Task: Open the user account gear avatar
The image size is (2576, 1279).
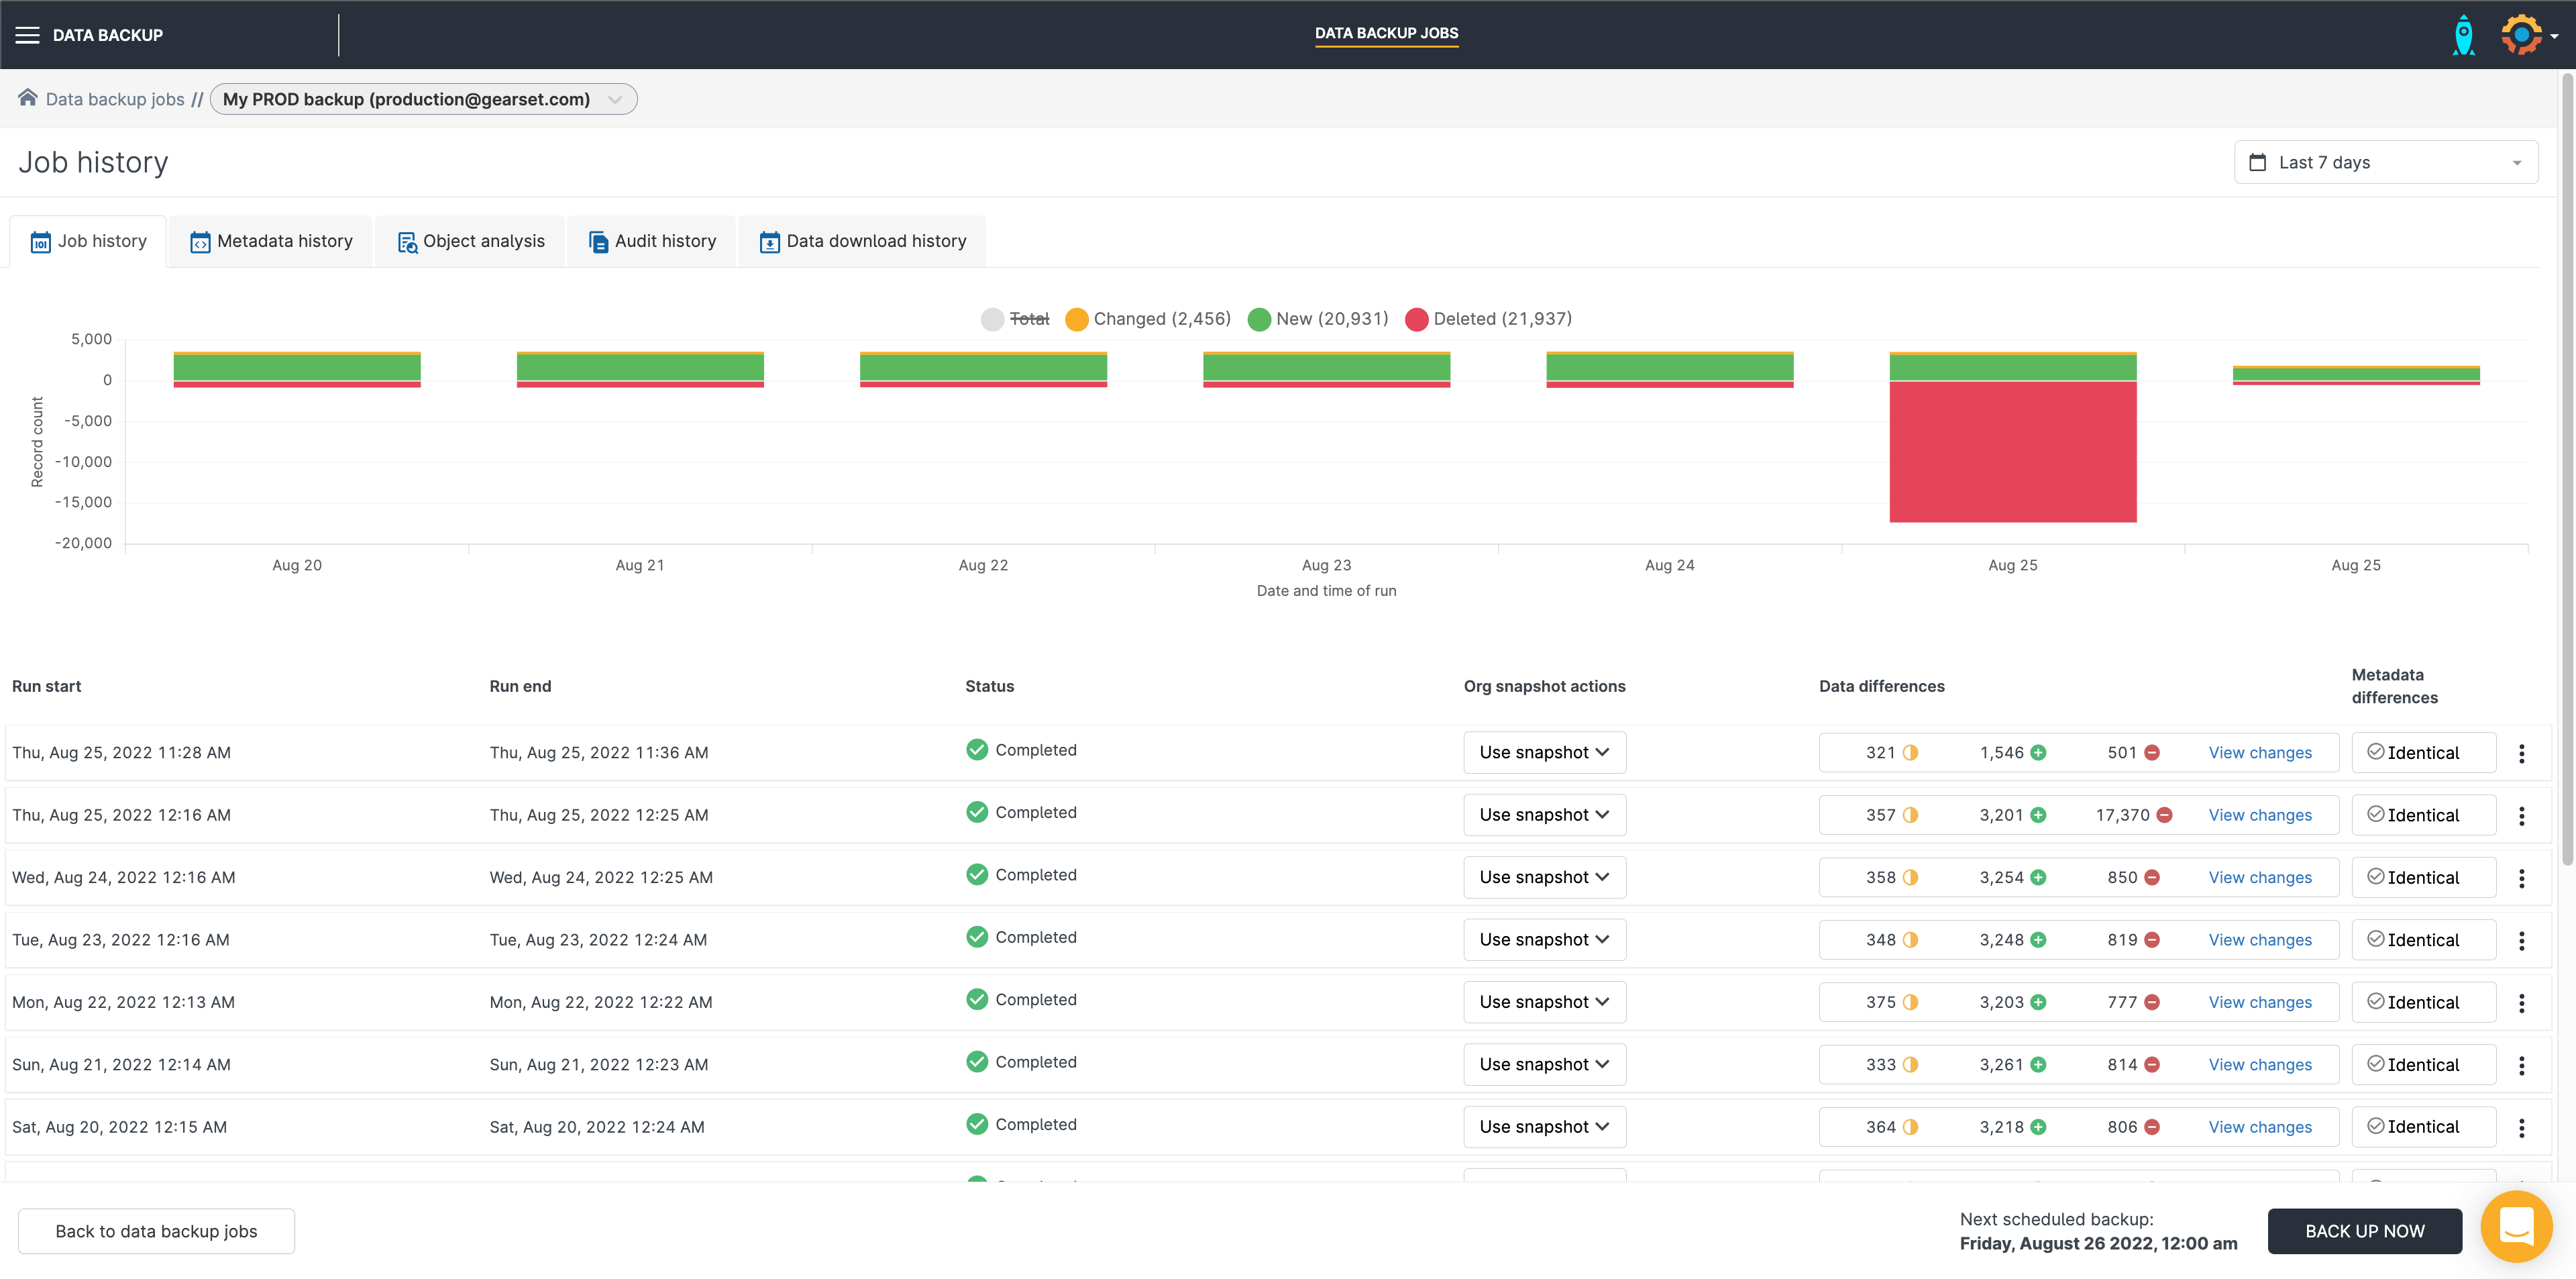Action: (2521, 35)
